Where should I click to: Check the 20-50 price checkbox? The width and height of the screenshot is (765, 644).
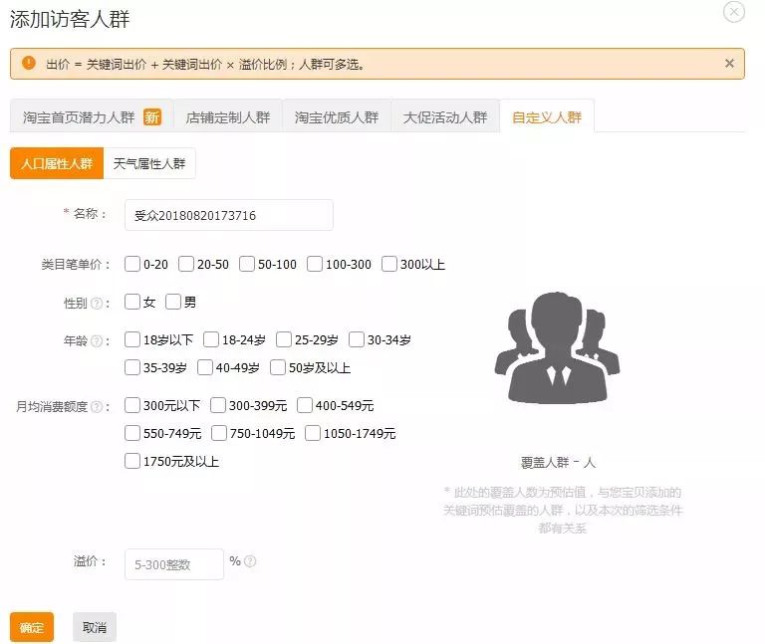point(186,264)
